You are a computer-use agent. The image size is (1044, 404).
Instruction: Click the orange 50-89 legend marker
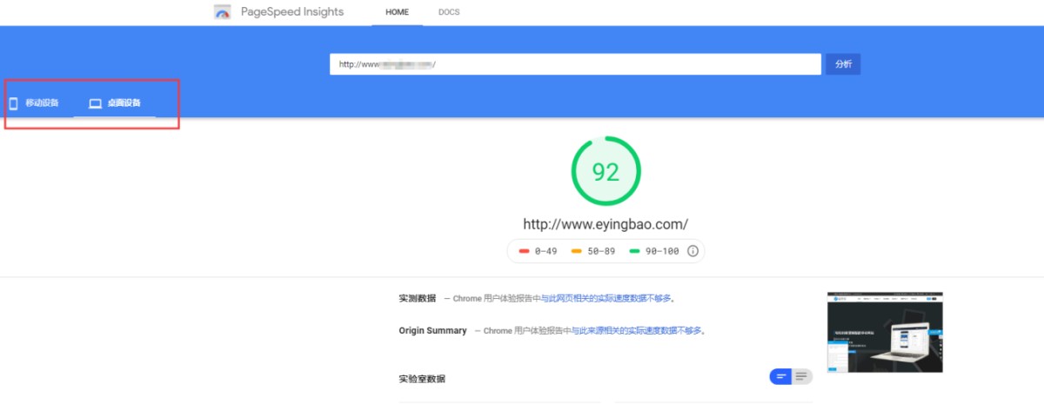click(576, 251)
